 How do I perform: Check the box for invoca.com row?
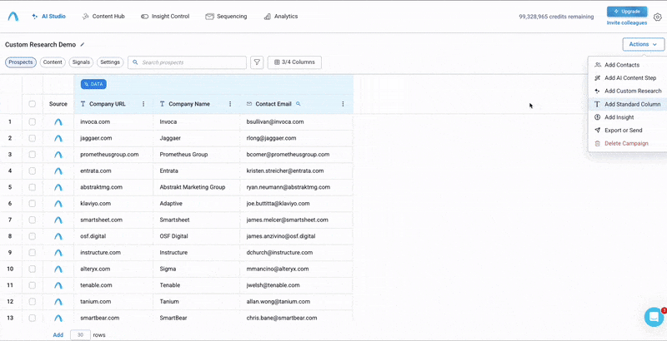point(33,121)
